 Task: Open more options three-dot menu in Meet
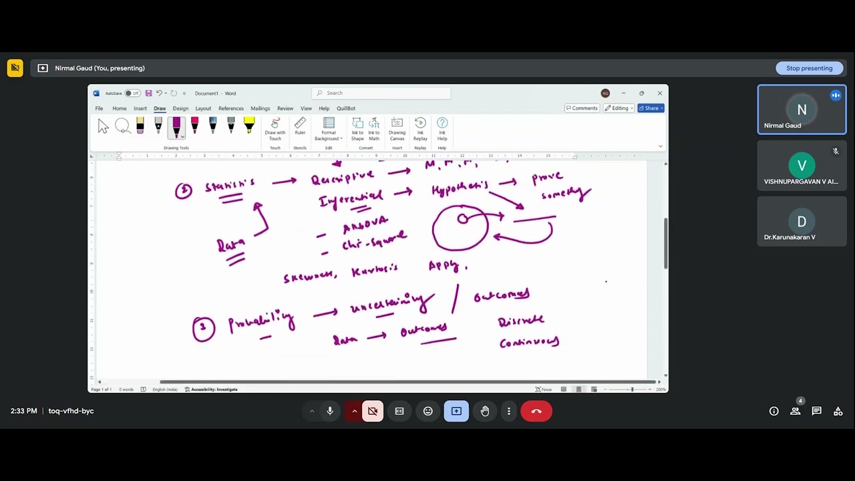tap(509, 411)
